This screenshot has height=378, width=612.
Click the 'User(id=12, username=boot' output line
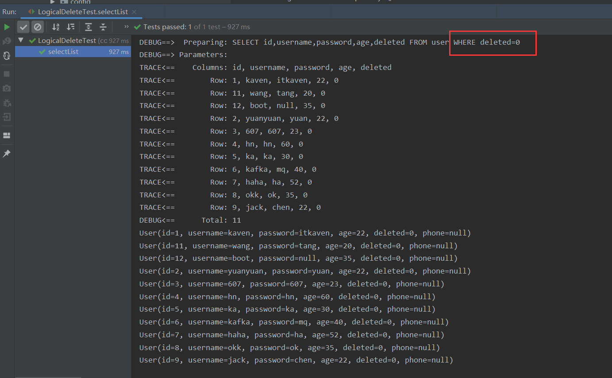point(299,258)
